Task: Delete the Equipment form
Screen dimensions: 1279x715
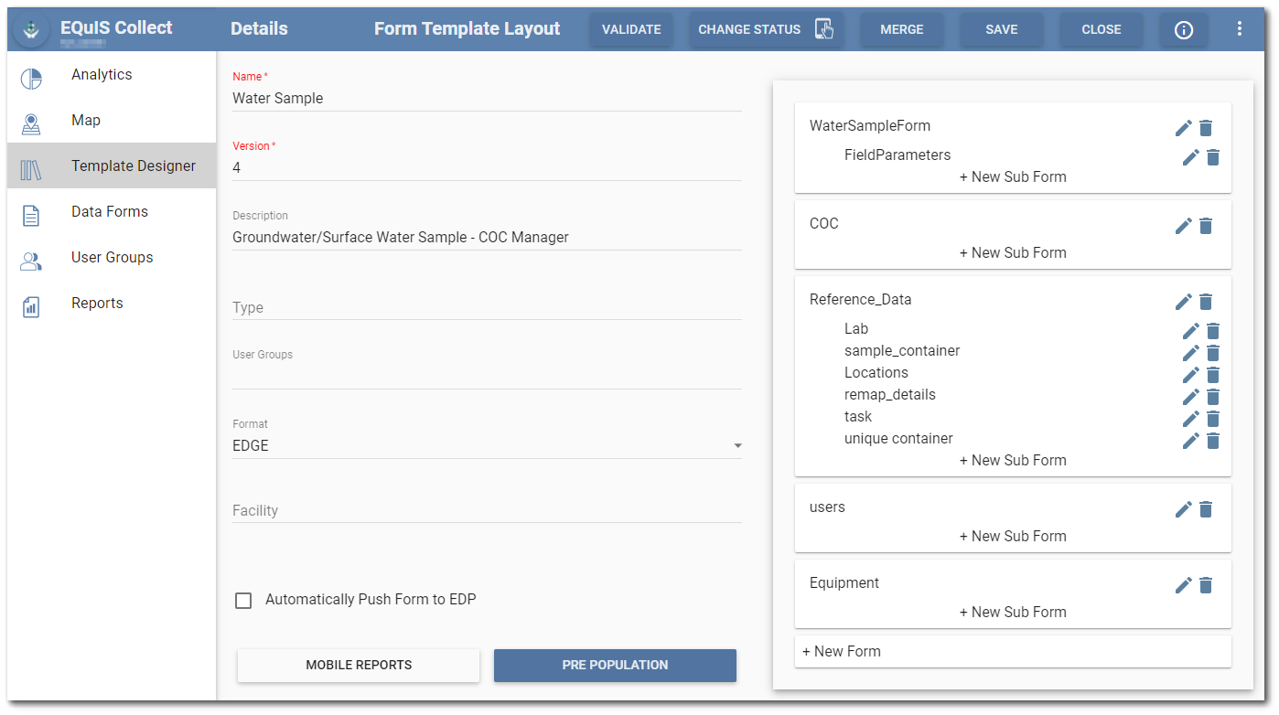Action: coord(1206,585)
